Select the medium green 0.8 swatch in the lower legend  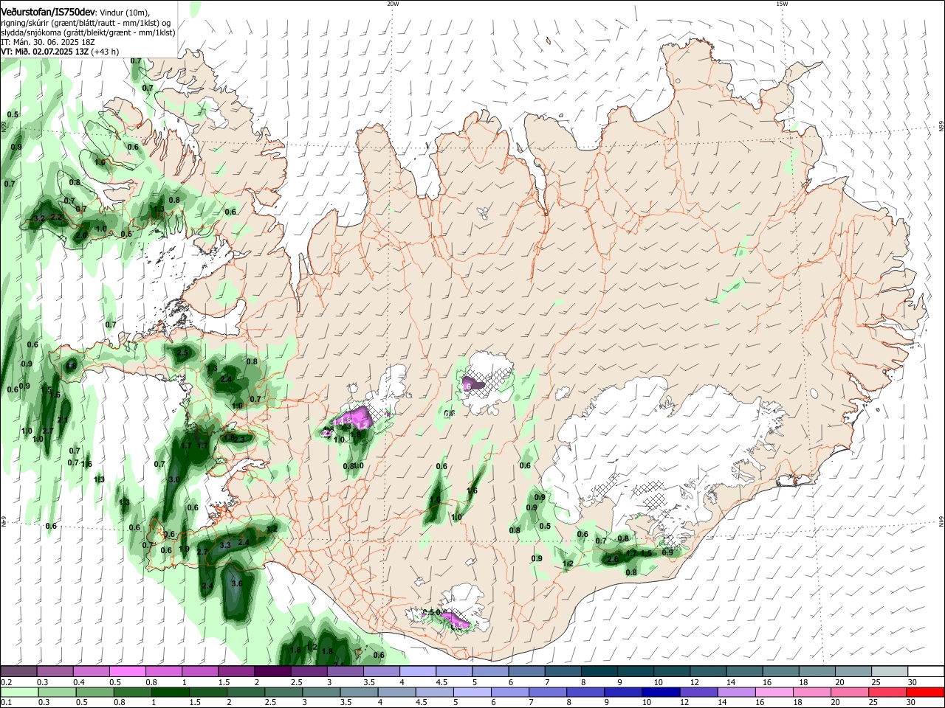(132, 693)
